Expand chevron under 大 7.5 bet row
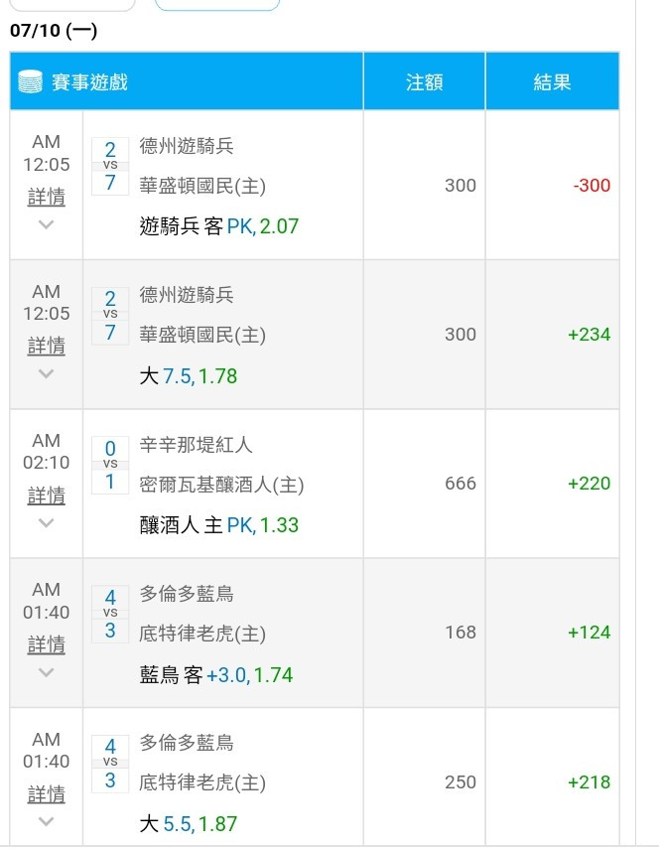Screen dimensions: 659x849 coord(46,373)
